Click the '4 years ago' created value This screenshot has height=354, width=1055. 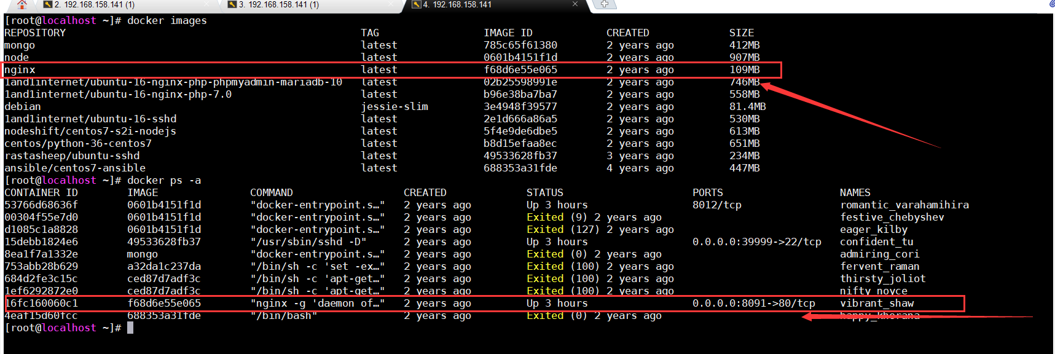(640, 168)
